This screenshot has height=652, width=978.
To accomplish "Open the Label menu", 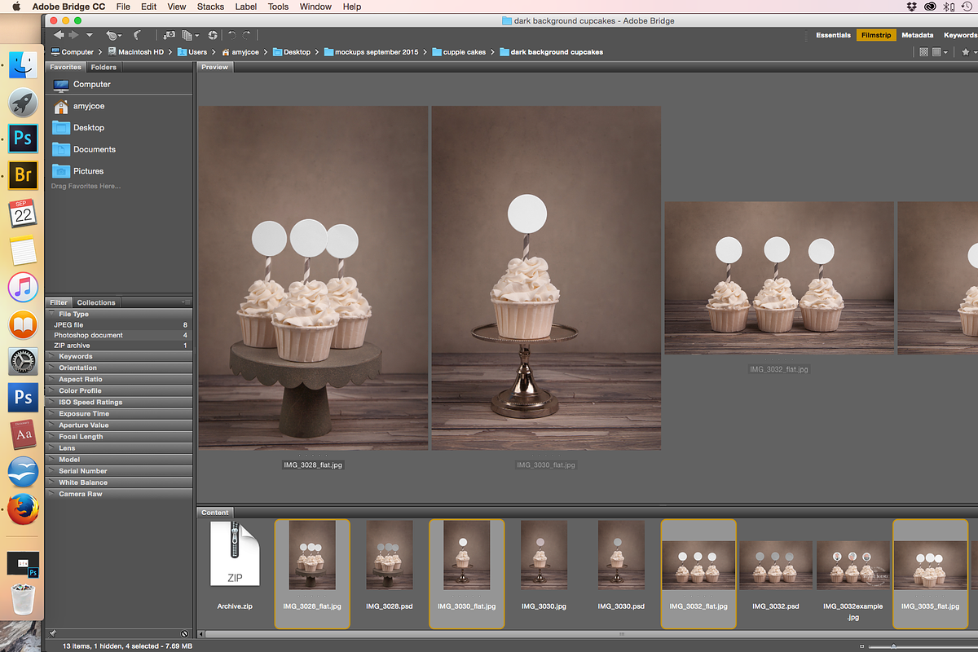I will pos(245,7).
